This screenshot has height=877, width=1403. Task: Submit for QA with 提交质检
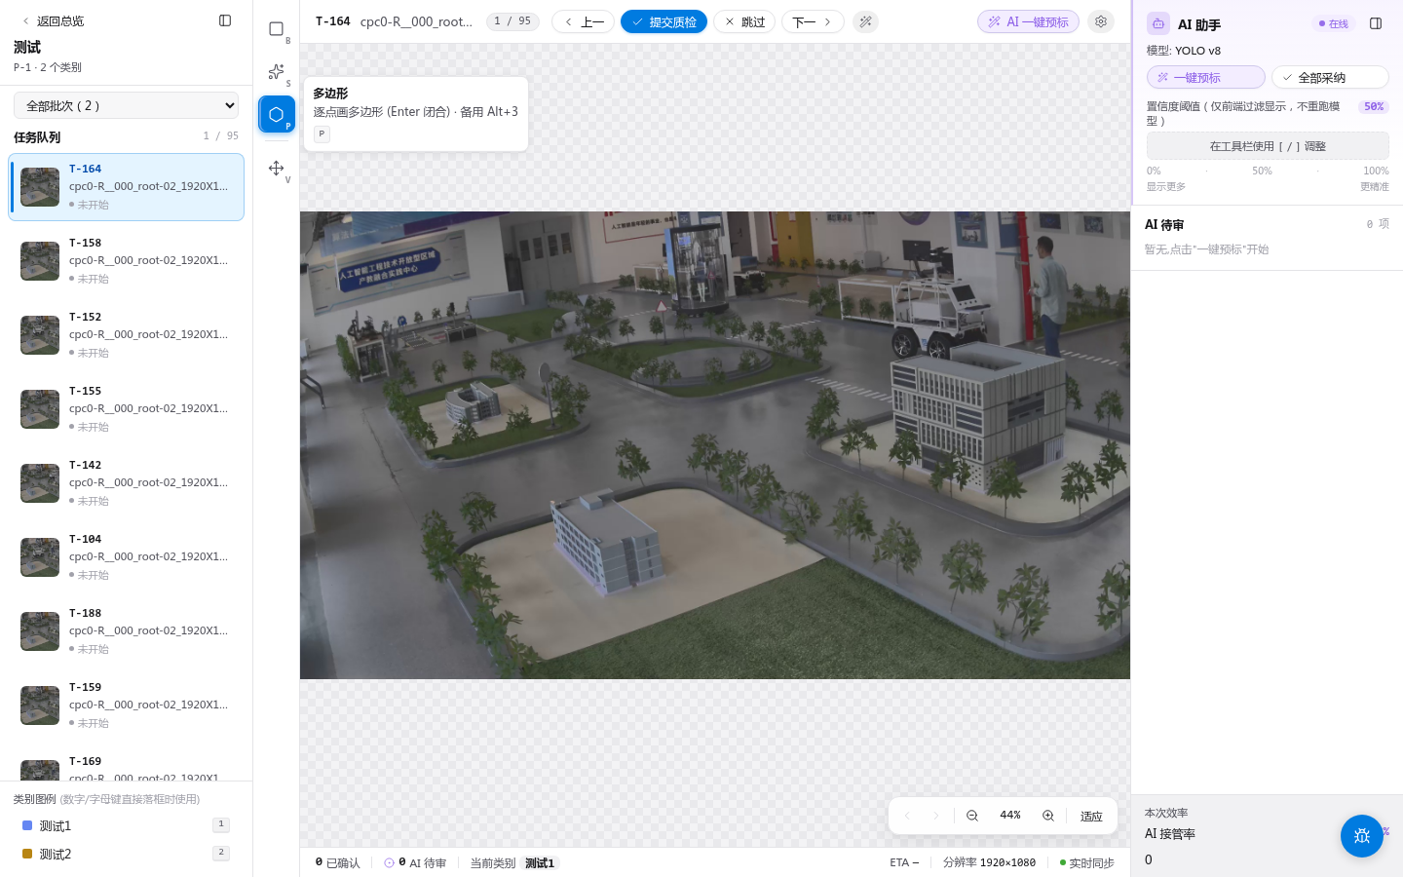tap(664, 21)
